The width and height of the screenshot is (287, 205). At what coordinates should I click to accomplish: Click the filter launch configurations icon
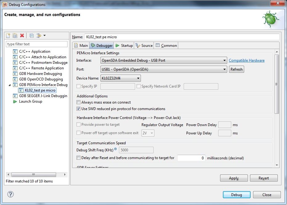[39, 35]
